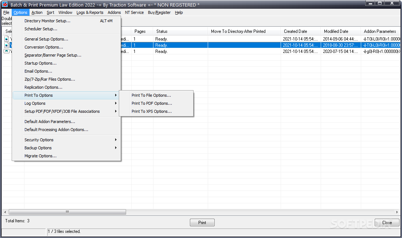This screenshot has width=402, height=238.
Task: Choose Directory Monitor Setup
Action: pos(66,21)
